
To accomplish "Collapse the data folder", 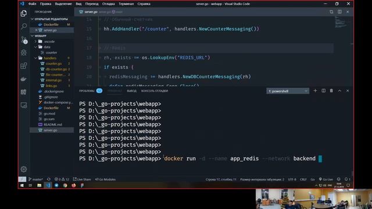I will pyautogui.click(x=46, y=47).
